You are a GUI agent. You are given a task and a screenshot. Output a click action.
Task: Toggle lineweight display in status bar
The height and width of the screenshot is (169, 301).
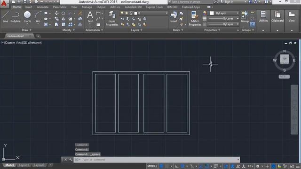(x=216, y=166)
